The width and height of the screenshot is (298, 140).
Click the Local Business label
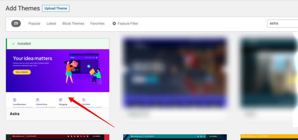pos(19,104)
